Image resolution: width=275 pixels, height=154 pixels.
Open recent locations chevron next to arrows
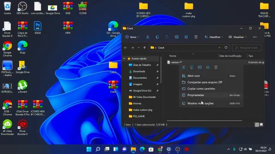[x=138, y=47]
